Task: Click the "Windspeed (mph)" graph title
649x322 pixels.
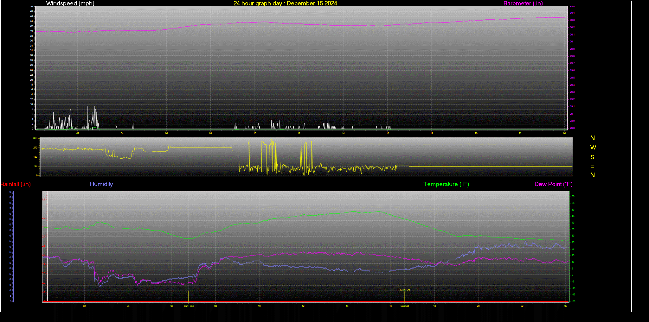Action: 70,3
